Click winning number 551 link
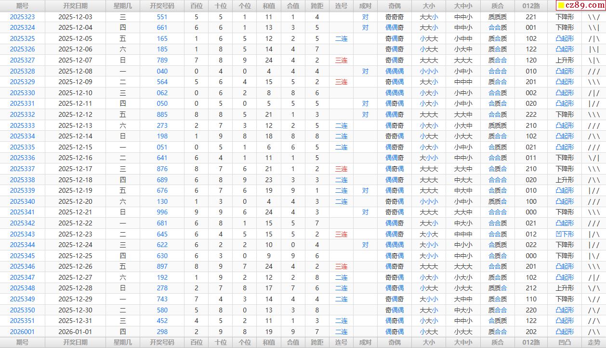Screen dimensions: 606x348 click(x=162, y=17)
